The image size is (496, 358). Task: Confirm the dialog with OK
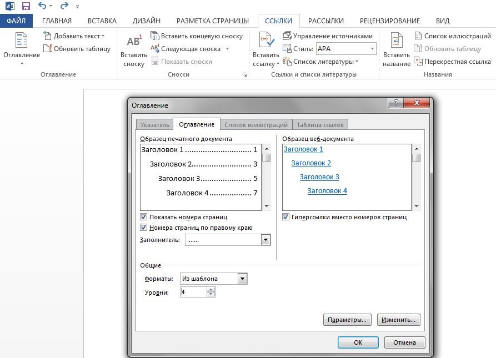358,342
